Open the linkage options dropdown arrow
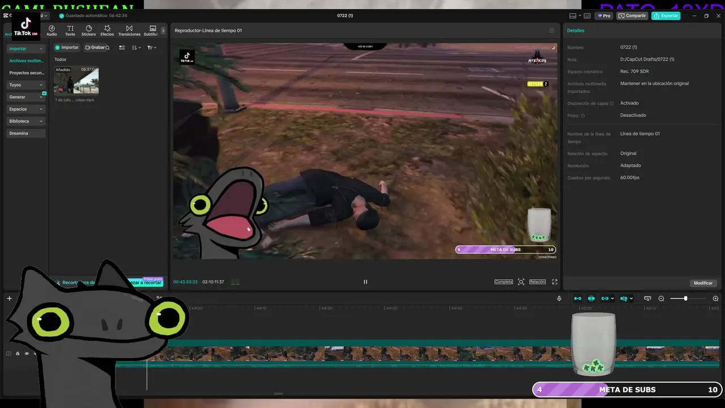The height and width of the screenshot is (408, 725). pyautogui.click(x=612, y=299)
